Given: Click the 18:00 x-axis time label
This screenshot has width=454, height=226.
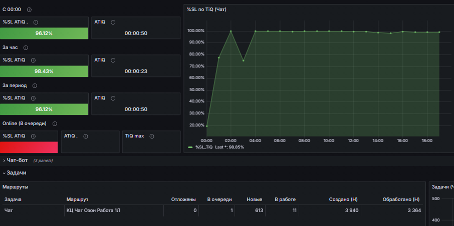Looking at the screenshot, I should pyautogui.click(x=427, y=140).
